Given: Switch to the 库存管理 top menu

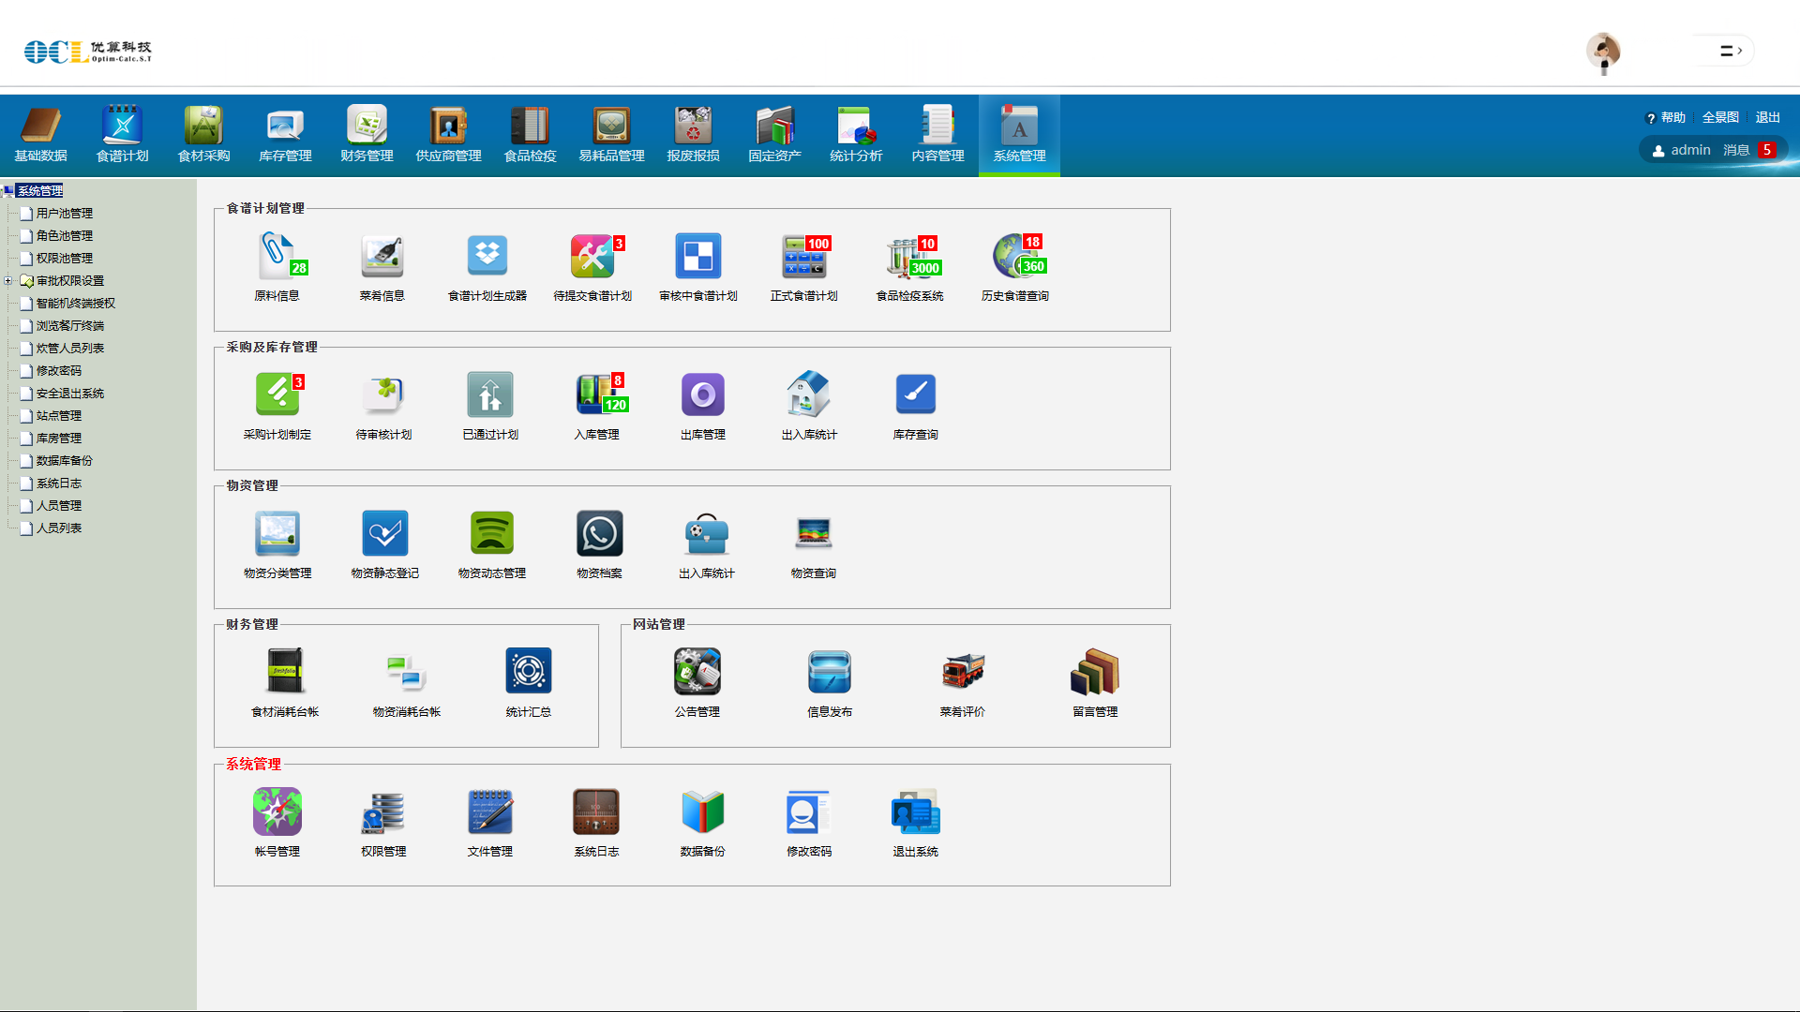Looking at the screenshot, I should (285, 134).
